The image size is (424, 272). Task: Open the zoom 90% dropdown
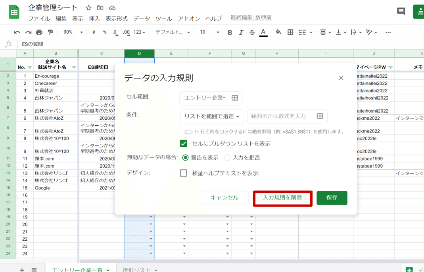click(x=73, y=32)
